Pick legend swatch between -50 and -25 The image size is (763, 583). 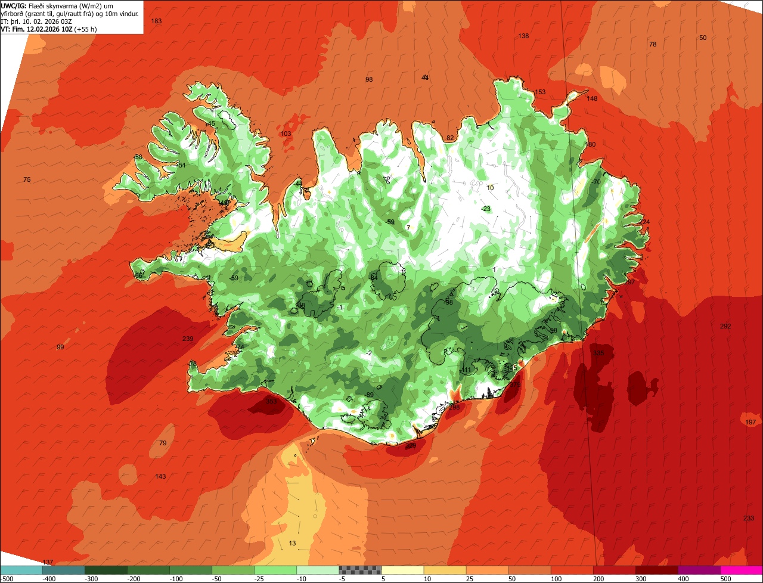pos(233,570)
